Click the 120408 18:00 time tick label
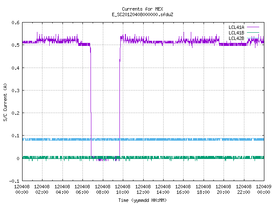The width and height of the screenshot is (272, 204). coord(203,190)
